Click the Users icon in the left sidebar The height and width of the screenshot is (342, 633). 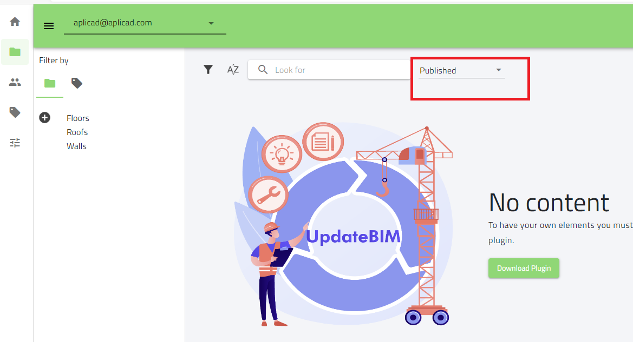click(15, 82)
